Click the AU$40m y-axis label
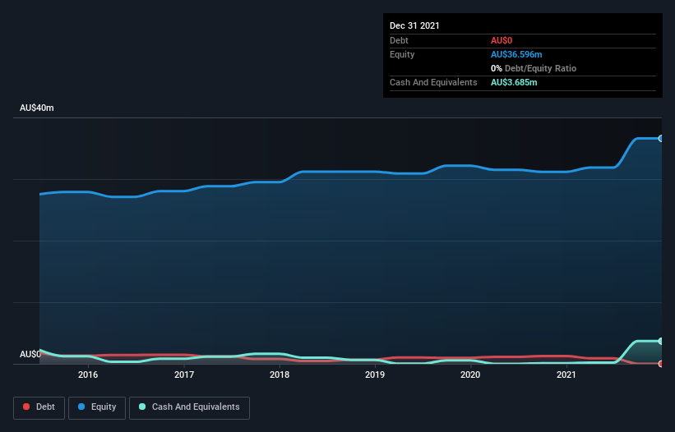 point(37,108)
